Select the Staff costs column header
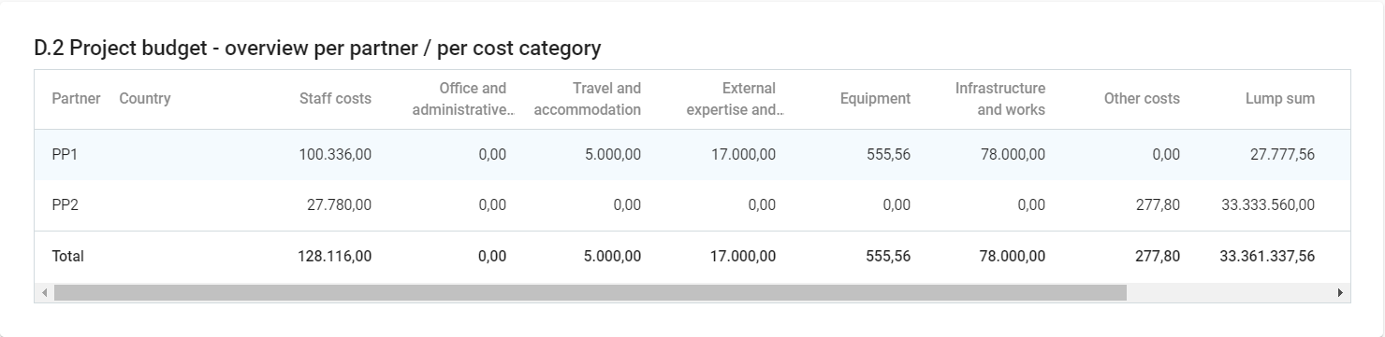The width and height of the screenshot is (1385, 337). pos(335,98)
